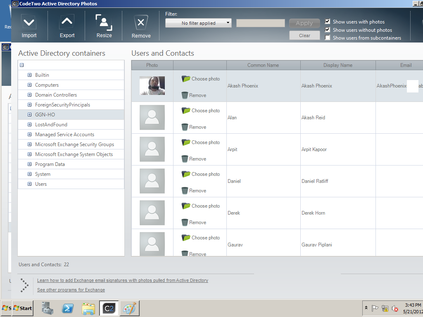This screenshot has height=317, width=423.
Task: Click the Gaurav Piplani display name cell
Action: 338,243
